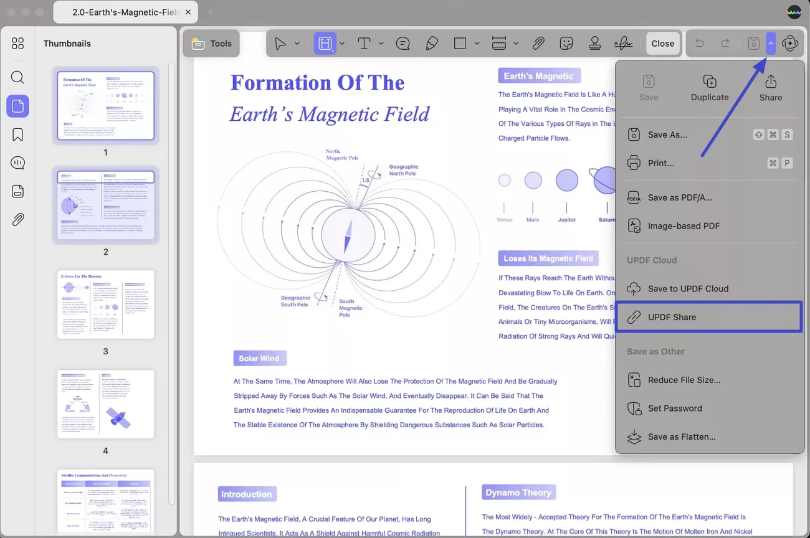Image resolution: width=810 pixels, height=538 pixels.
Task: Expand the Text tool options dropdown
Action: (381, 43)
